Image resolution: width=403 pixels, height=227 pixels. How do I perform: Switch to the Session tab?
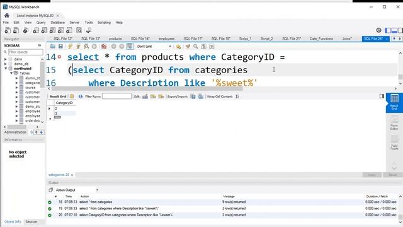(31, 221)
